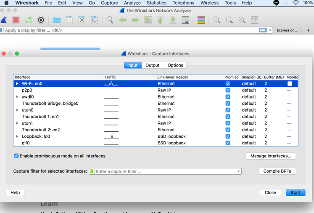Click Compile BPFs button
Image resolution: width=314 pixels, height=213 pixels.
(277, 171)
